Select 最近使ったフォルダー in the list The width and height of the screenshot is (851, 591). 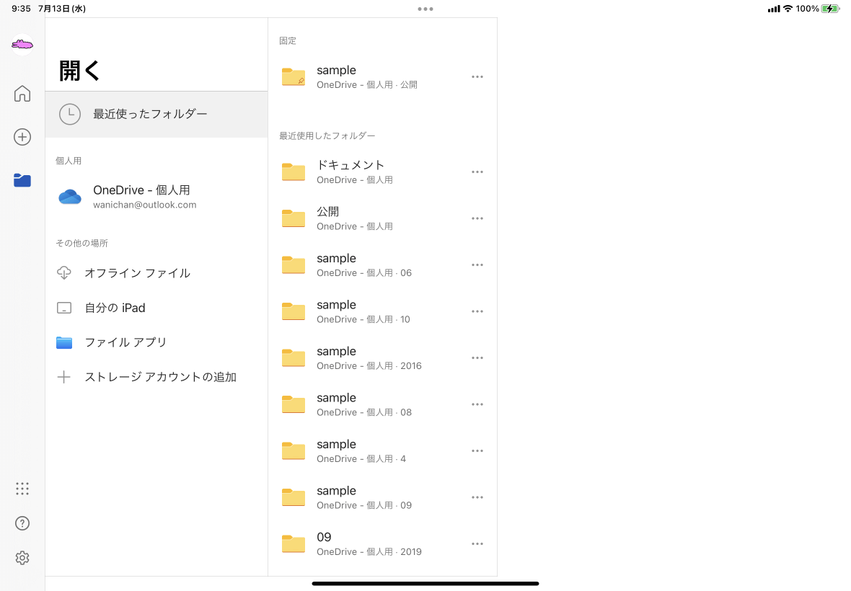click(150, 114)
